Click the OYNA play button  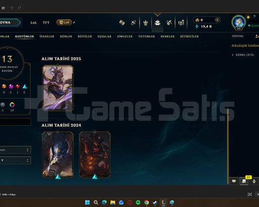pos(10,23)
